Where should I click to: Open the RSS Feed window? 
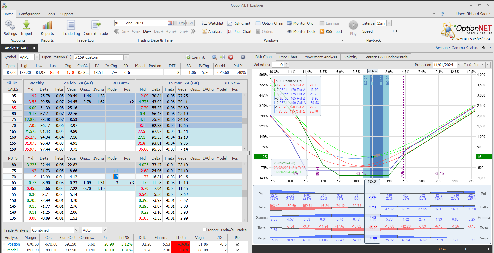pyautogui.click(x=331, y=32)
